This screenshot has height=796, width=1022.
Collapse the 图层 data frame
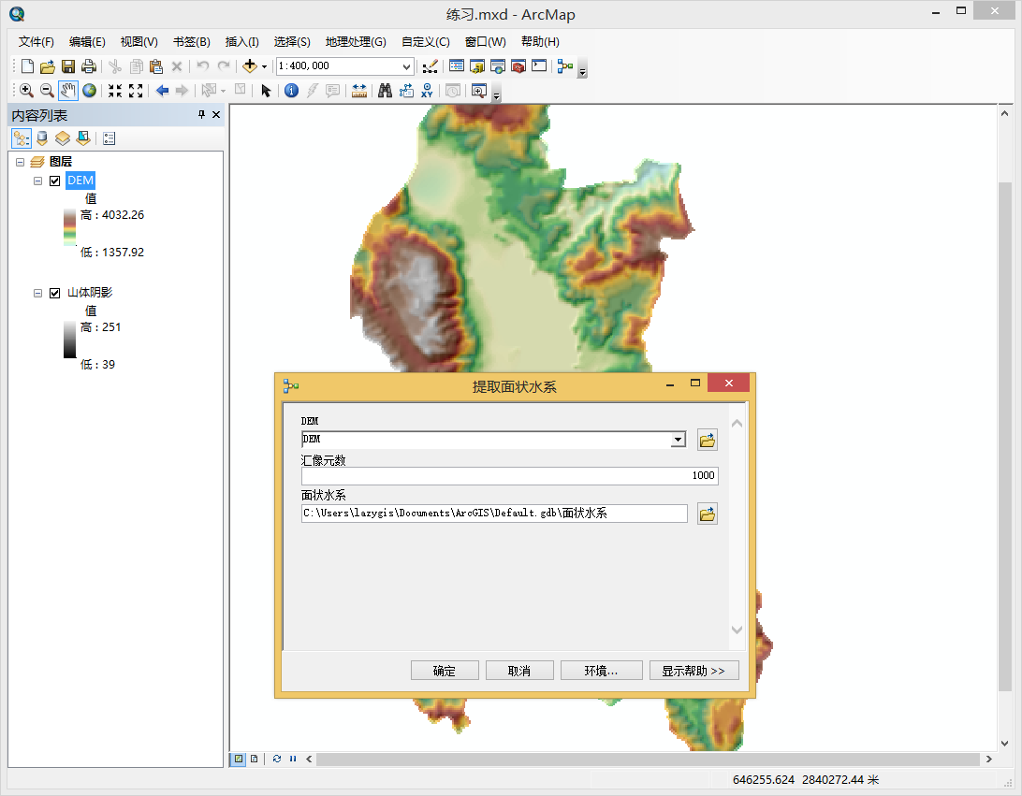[20, 162]
